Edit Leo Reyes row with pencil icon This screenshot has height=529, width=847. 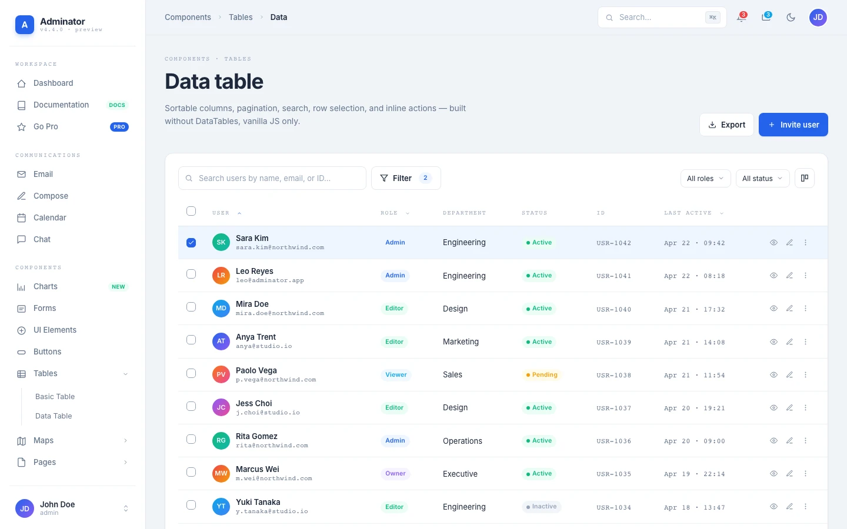point(790,276)
